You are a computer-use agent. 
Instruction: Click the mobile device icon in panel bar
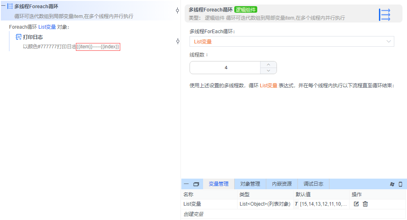pyautogui.click(x=400, y=184)
